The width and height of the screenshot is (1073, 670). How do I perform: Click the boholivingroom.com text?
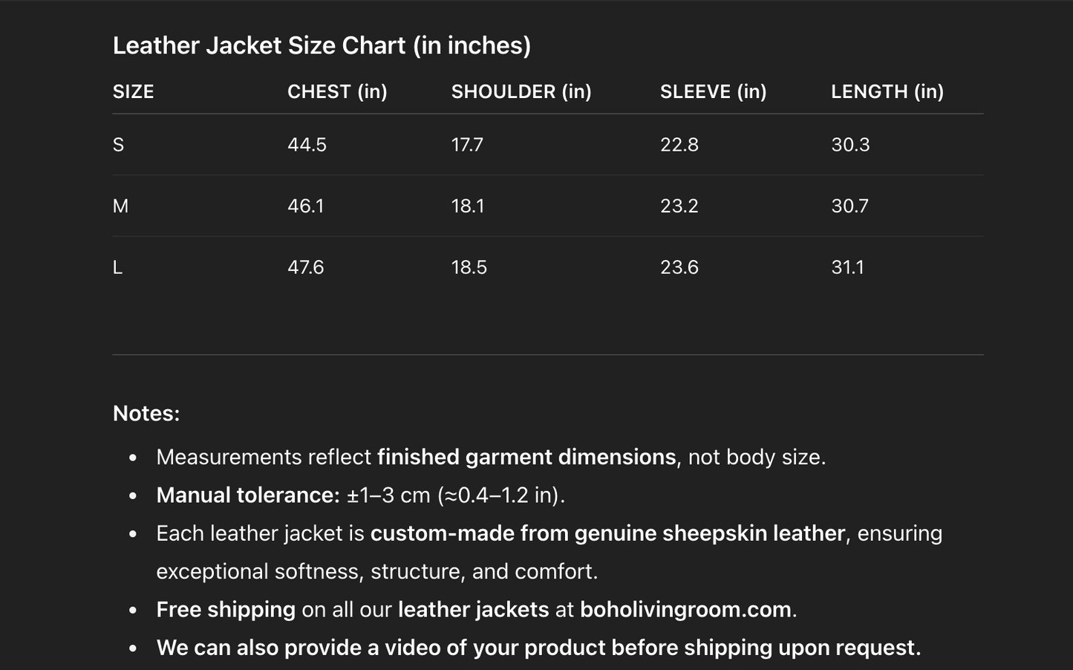point(685,610)
